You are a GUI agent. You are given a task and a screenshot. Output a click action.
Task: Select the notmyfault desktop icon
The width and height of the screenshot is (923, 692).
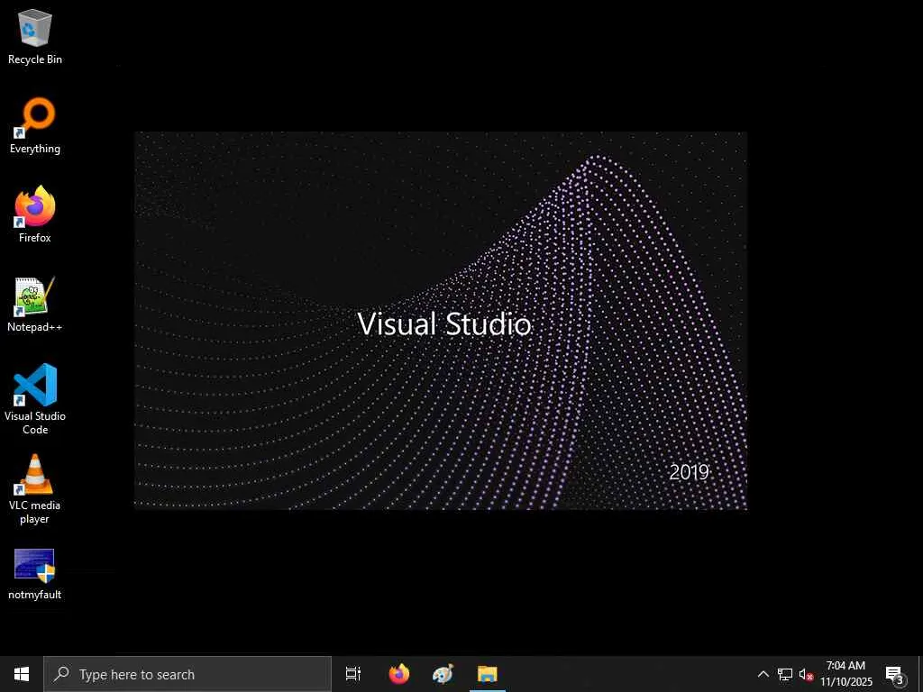coord(35,574)
